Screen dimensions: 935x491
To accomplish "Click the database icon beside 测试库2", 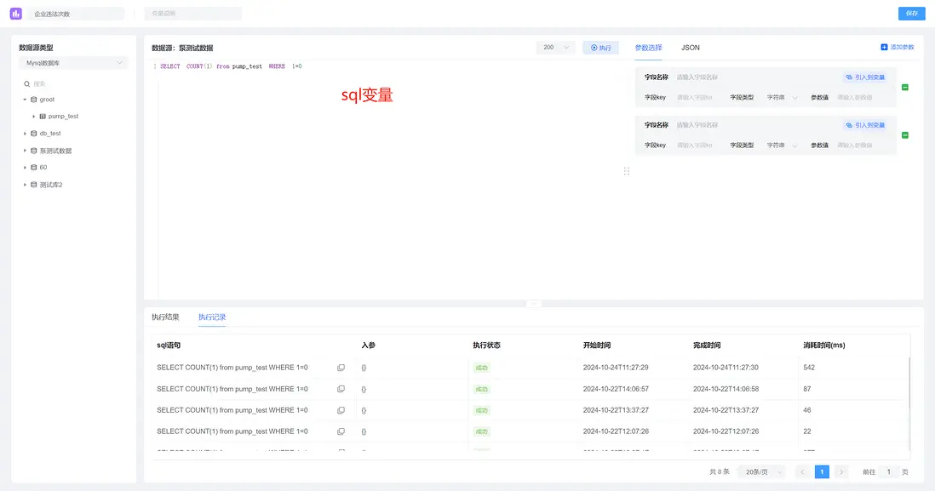I will click(34, 185).
